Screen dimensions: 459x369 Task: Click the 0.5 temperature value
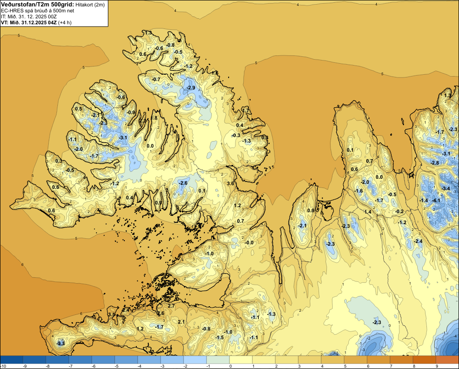coord(79,109)
